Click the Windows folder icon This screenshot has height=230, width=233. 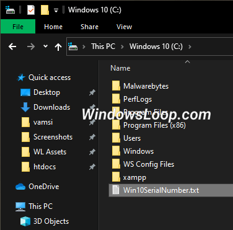coord(116,151)
